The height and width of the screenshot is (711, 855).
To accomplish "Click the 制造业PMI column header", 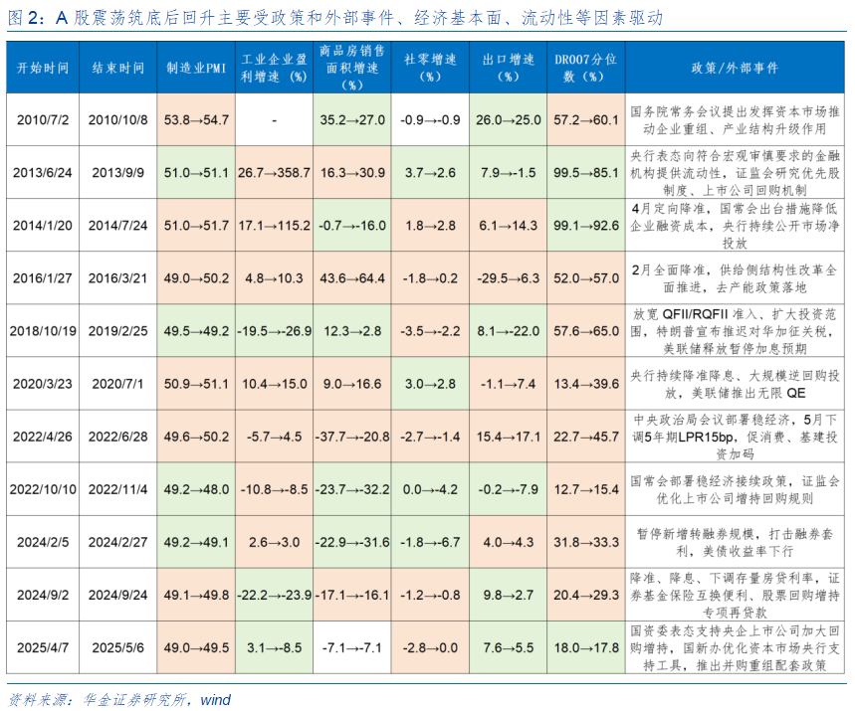I will pos(196,68).
